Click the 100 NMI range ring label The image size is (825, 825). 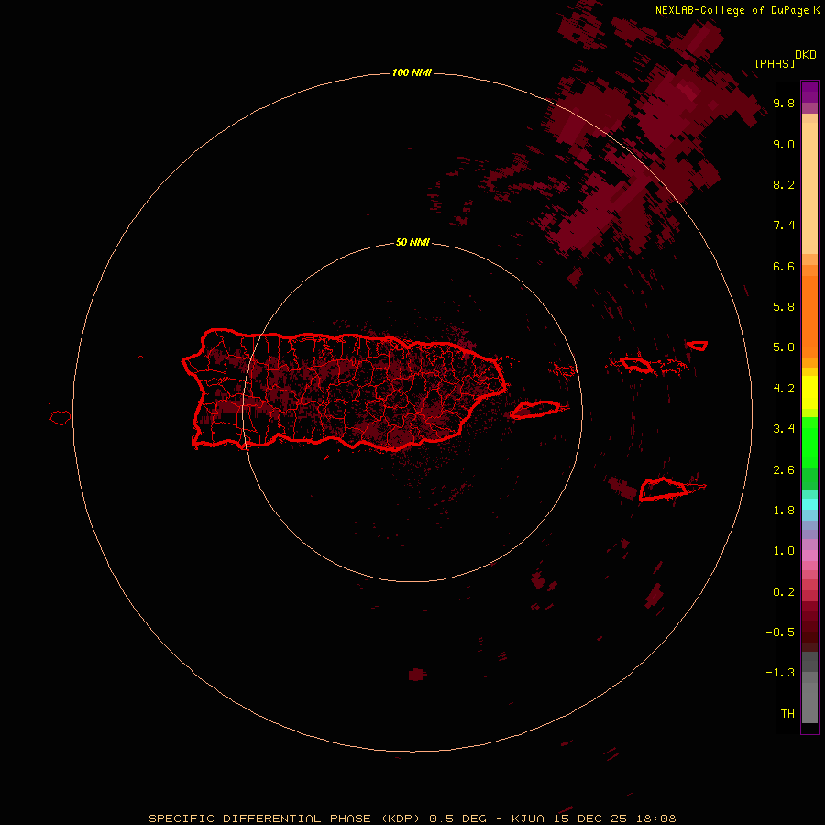[412, 72]
